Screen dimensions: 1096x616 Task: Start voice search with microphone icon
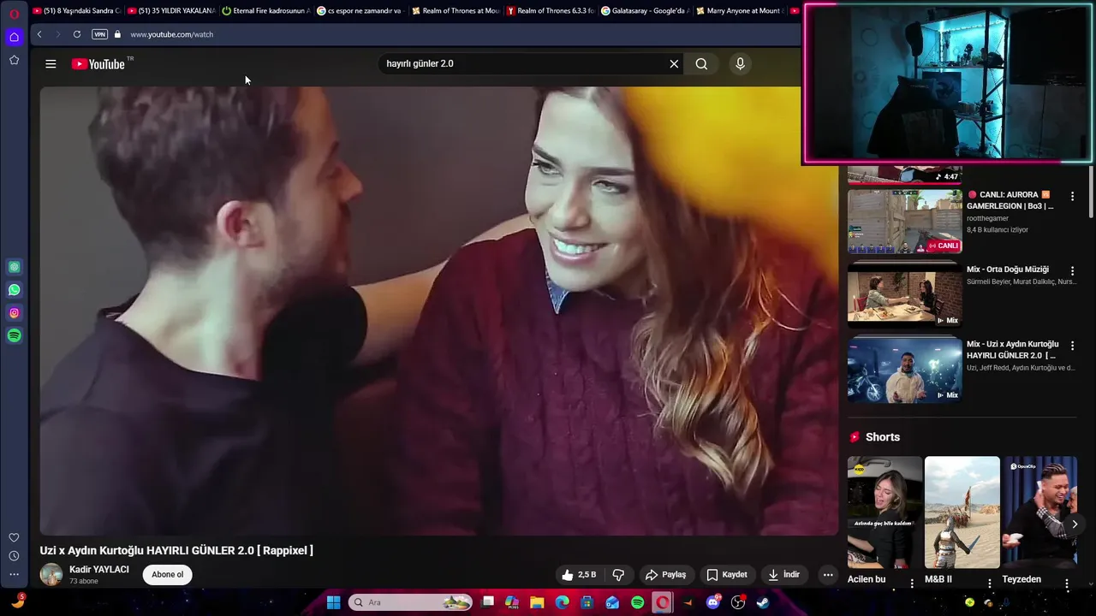(x=741, y=64)
